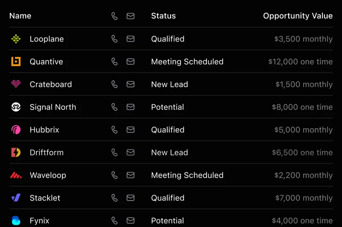Click the Driftform lightning logo icon
The width and height of the screenshot is (342, 227).
[x=16, y=152]
